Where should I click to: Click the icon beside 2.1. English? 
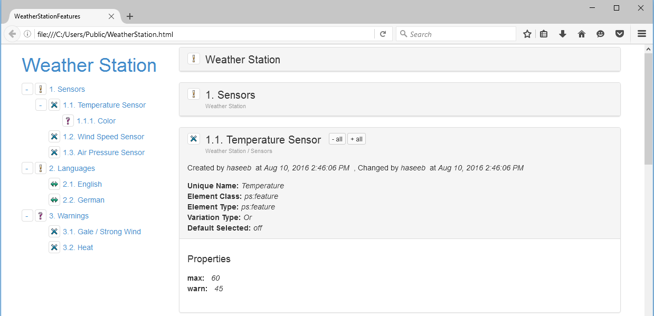54,184
